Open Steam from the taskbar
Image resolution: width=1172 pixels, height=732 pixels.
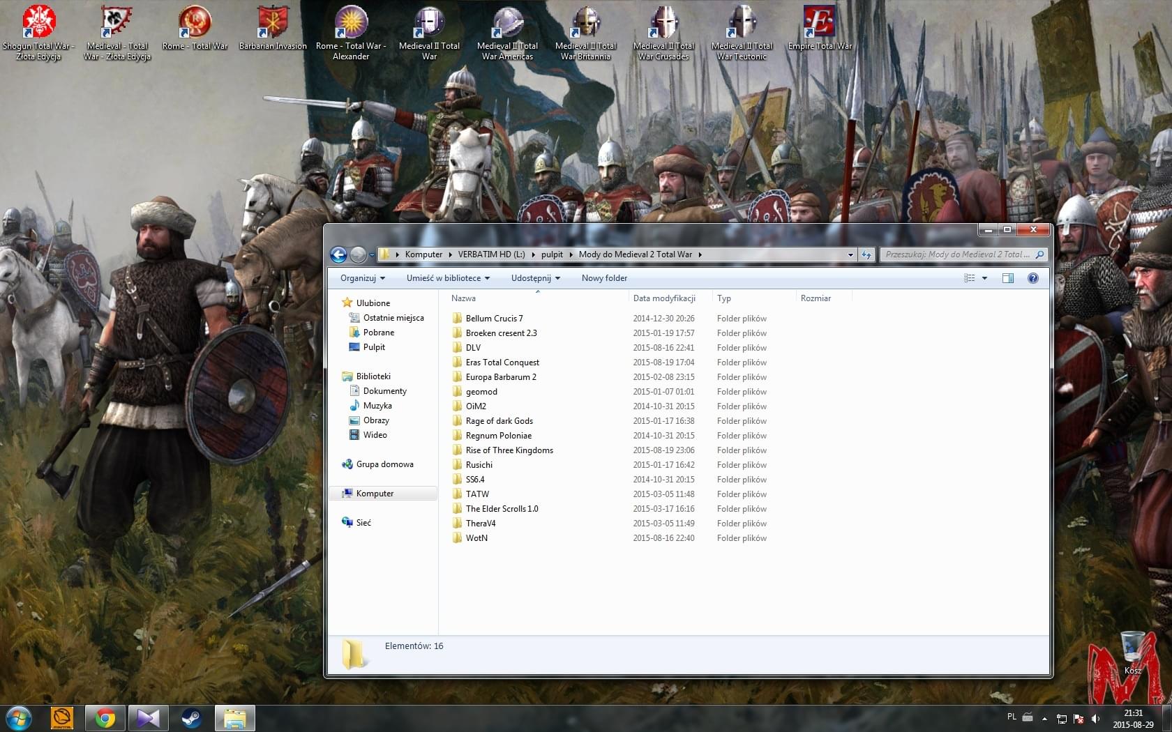191,717
